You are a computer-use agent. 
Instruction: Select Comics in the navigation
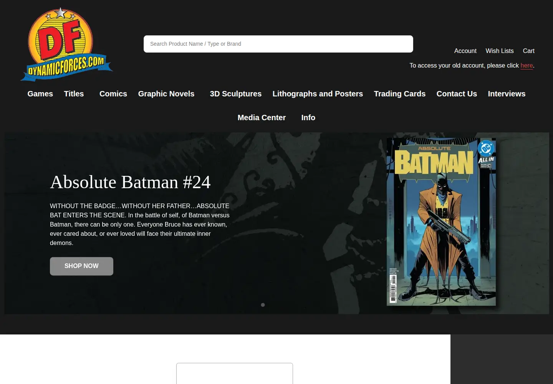point(113,94)
